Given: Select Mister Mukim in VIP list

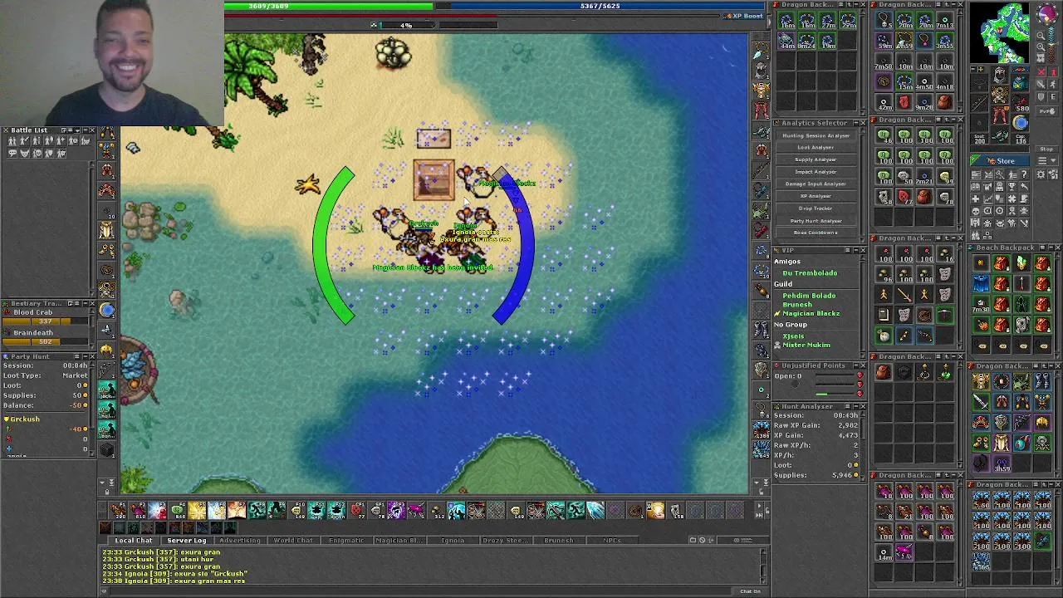Looking at the screenshot, I should click(806, 346).
